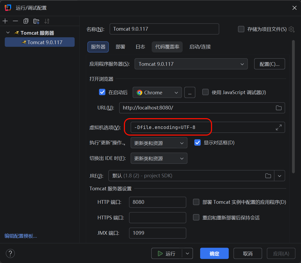Viewport: 301px width, 263px height.
Task: Browse URL with the folder icon
Action: click(x=278, y=108)
